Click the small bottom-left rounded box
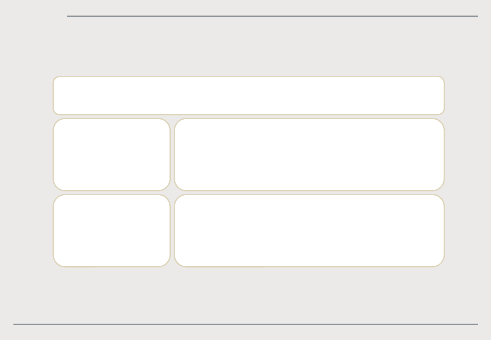 click(112, 230)
